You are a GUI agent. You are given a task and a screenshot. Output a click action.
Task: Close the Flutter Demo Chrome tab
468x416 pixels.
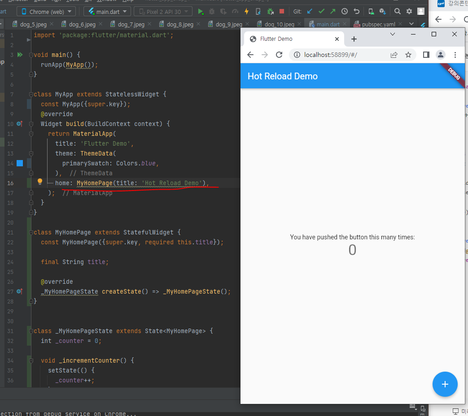tap(337, 39)
